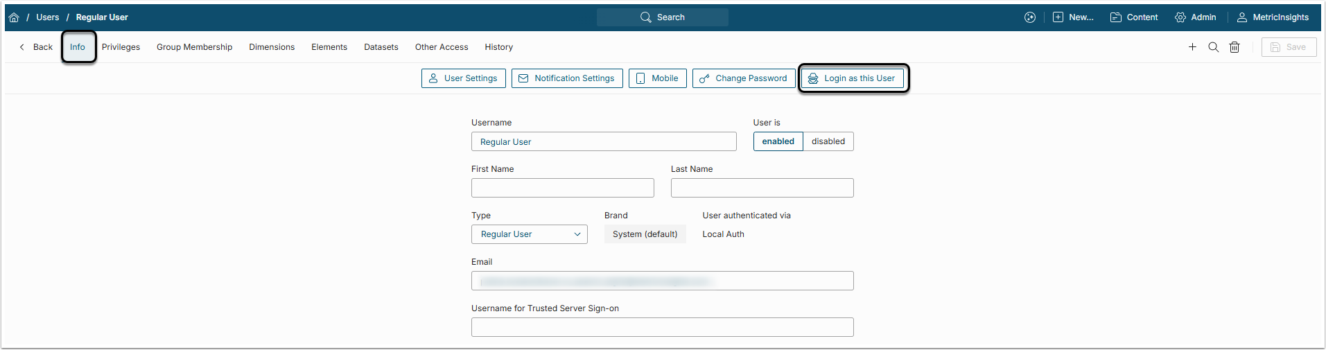Screen dimensions: 1326x350
Task: Go back using the Back arrow
Action: (x=36, y=47)
